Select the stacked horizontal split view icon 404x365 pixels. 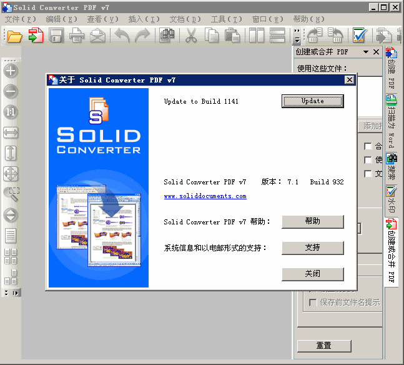pyautogui.click(x=277, y=36)
